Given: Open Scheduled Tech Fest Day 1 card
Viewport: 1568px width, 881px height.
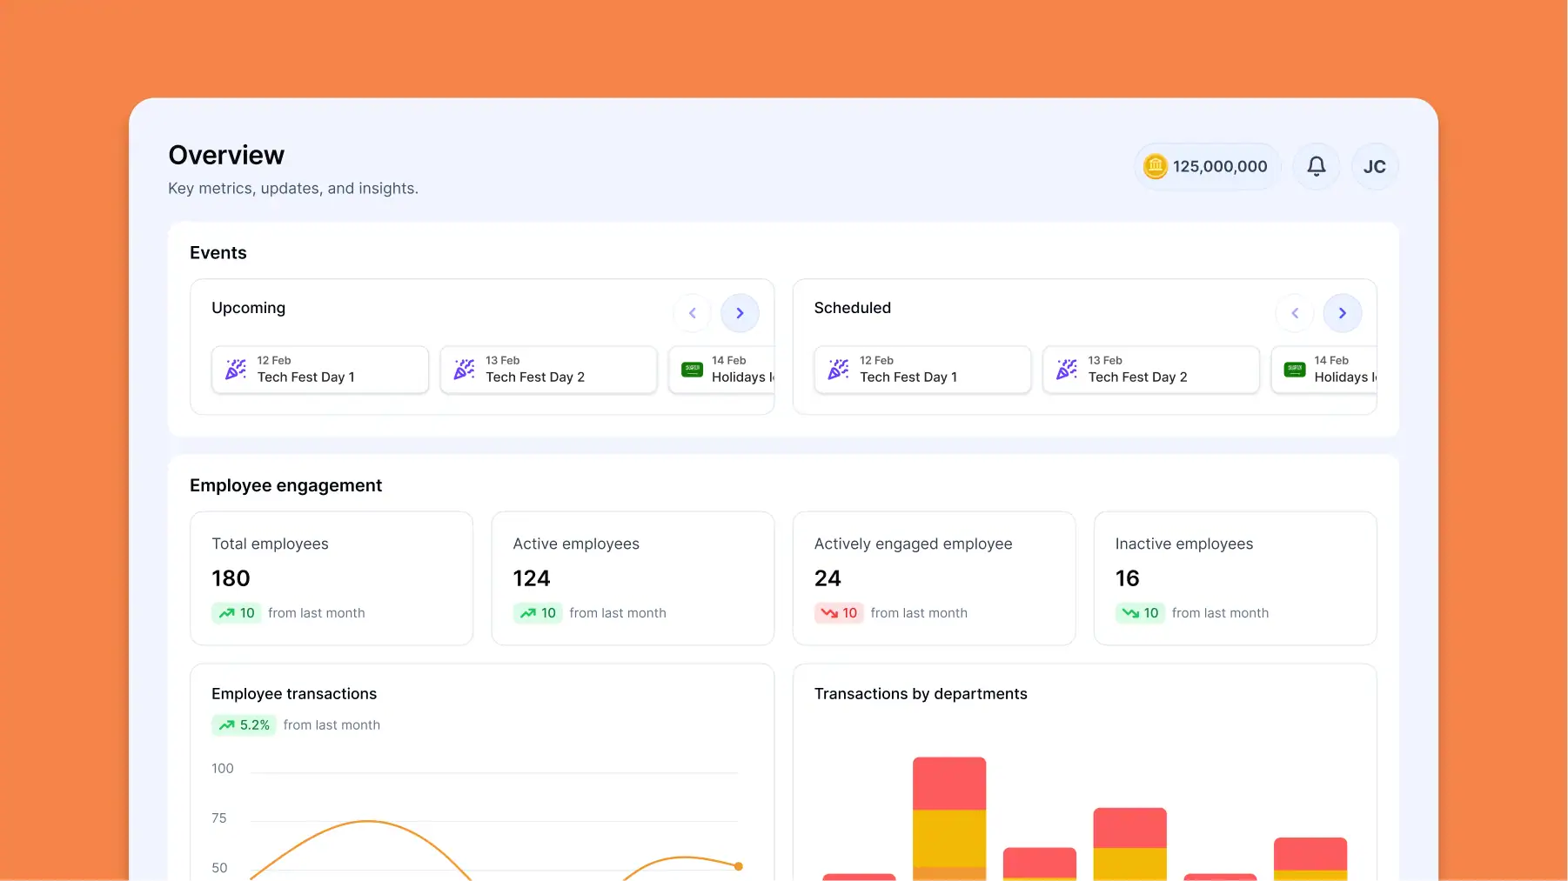Looking at the screenshot, I should (922, 370).
